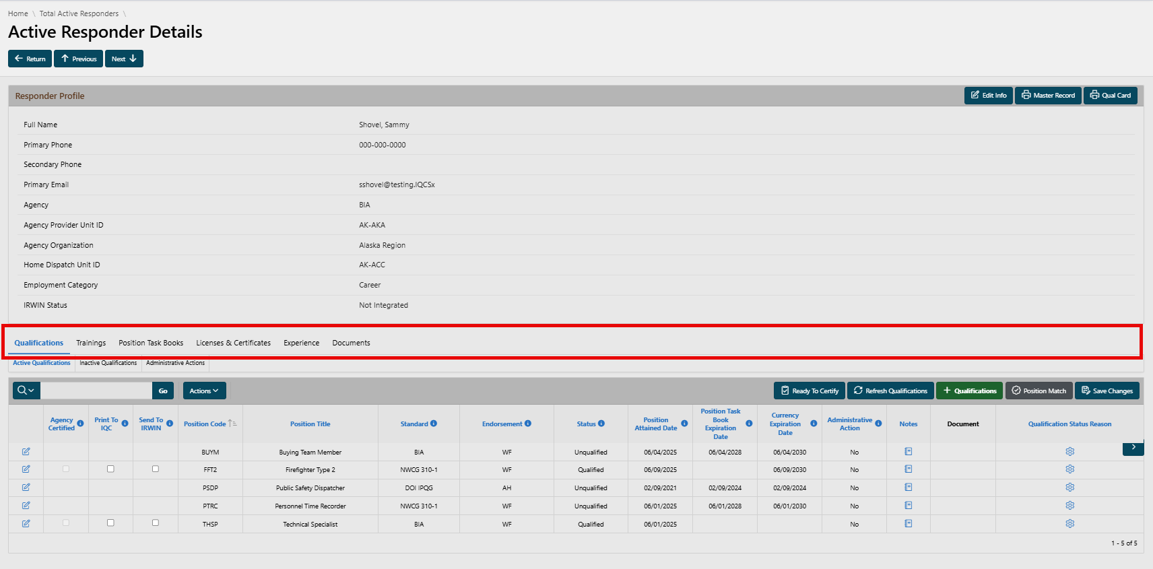
Task: Click status reason gear for PSDP row
Action: pos(1069,488)
